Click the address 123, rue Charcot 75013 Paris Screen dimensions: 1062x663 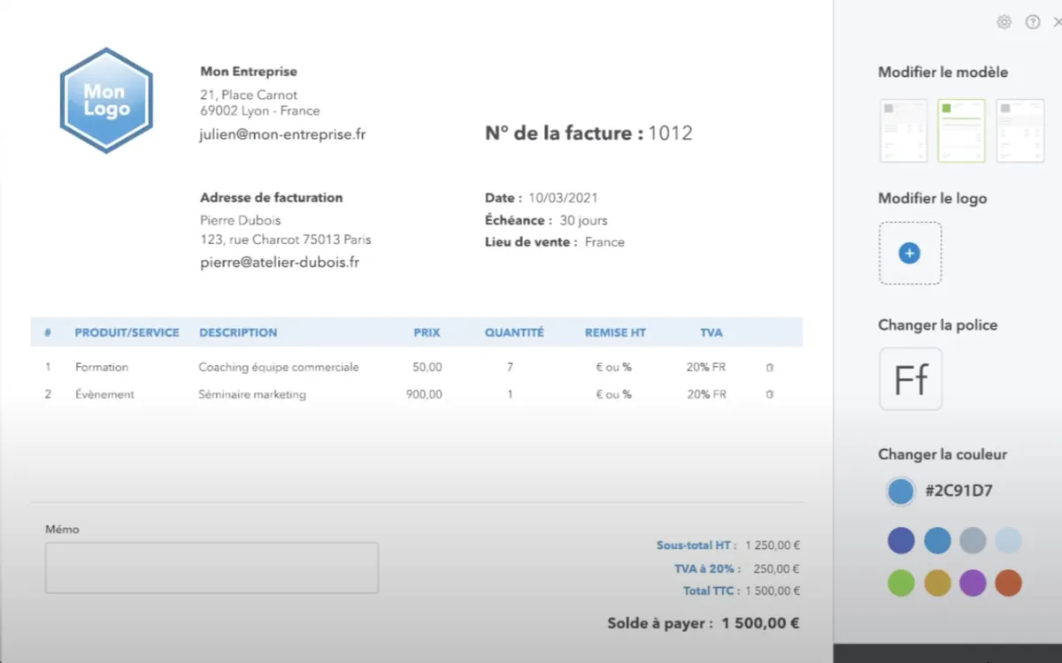click(286, 240)
